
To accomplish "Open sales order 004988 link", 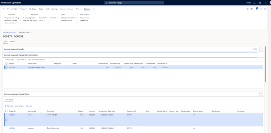I will pyautogui.click(x=110, y=115).
